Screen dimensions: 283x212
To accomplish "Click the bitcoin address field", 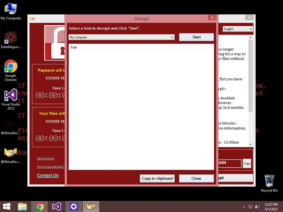I will pos(230,163).
